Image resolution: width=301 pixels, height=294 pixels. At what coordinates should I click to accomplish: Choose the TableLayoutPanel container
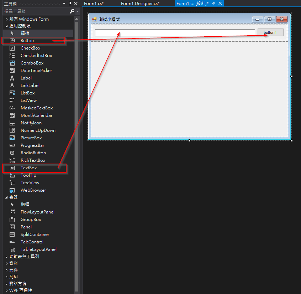coord(38,249)
